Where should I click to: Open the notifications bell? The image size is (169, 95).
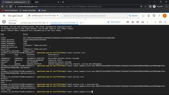(x=148, y=16)
